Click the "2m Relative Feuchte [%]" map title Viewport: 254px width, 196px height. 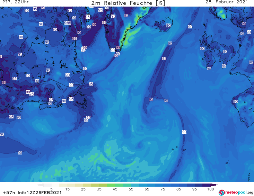(128, 3)
